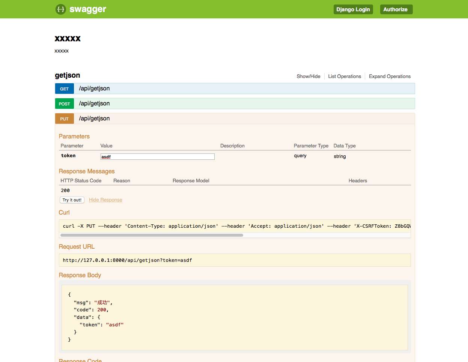This screenshot has width=468, height=362.
Task: Click the Request URL heading
Action: (x=77, y=246)
